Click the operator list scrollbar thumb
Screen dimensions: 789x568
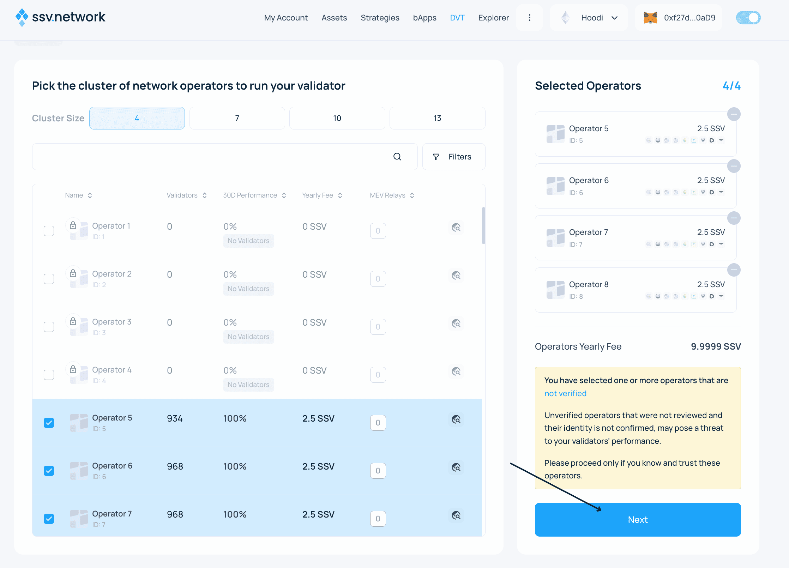pos(483,226)
